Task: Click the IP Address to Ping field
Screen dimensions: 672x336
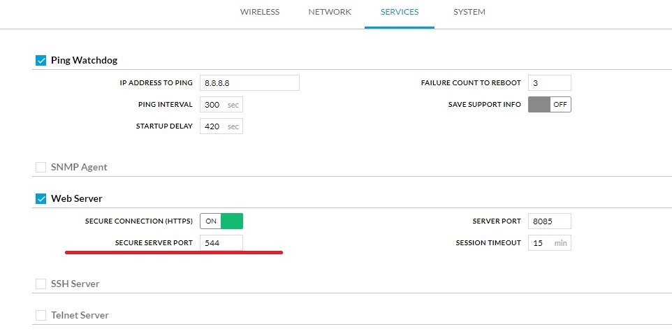Action: point(249,83)
